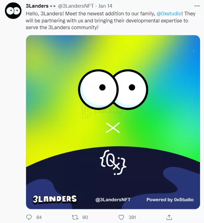
Task: Click the Powered by 0xStudio text
Action: (x=170, y=200)
